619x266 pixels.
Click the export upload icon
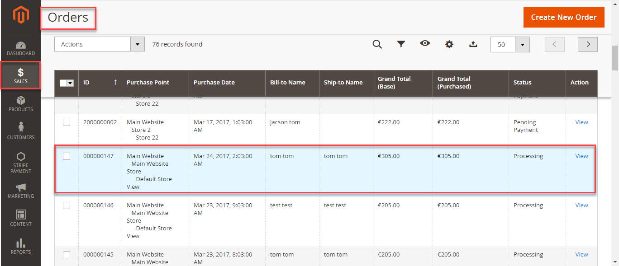coord(473,44)
